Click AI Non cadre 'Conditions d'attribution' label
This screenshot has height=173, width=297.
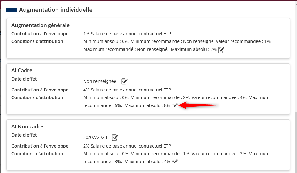37,154
